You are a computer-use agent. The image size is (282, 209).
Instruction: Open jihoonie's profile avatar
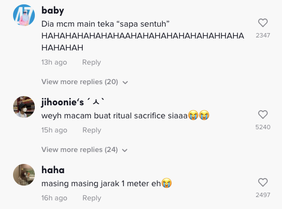24,107
